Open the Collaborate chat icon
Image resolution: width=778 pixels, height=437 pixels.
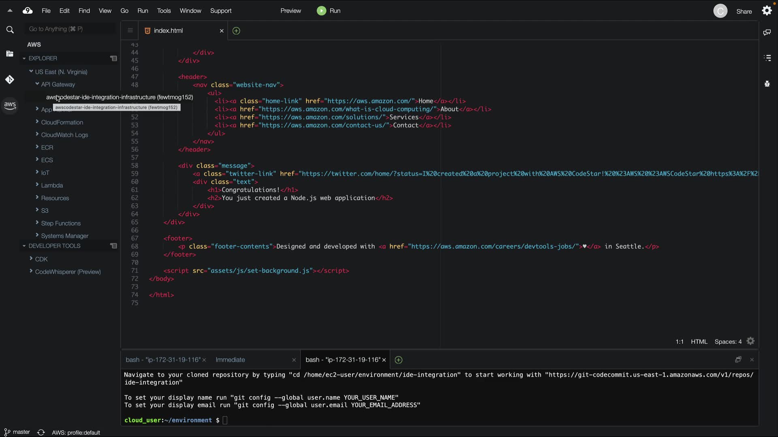pyautogui.click(x=767, y=32)
